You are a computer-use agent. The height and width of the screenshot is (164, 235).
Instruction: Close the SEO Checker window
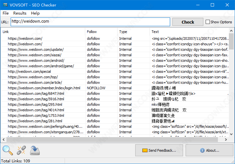[x=227, y=5]
